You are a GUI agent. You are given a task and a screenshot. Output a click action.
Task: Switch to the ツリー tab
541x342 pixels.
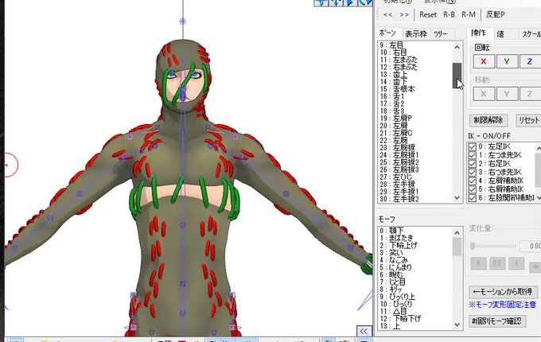click(441, 33)
